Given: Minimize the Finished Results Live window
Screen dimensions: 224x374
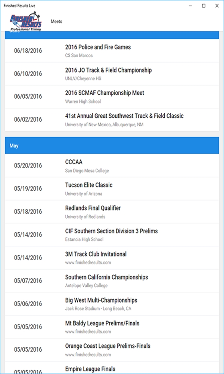Looking at the screenshot, I should coord(190,6).
